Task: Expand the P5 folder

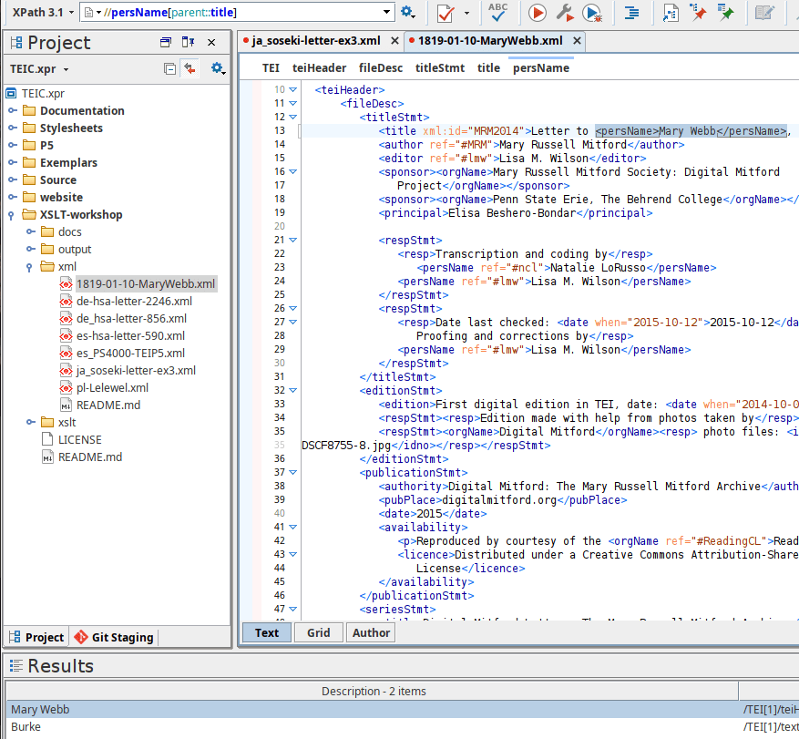Action: click(13, 145)
